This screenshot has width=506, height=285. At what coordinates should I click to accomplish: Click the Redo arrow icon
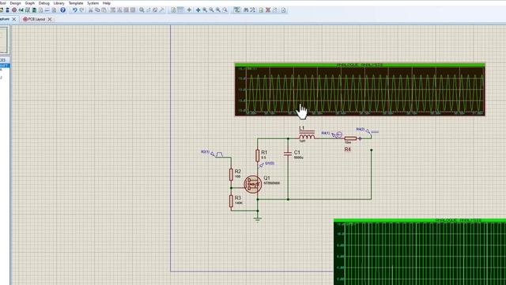(x=81, y=10)
